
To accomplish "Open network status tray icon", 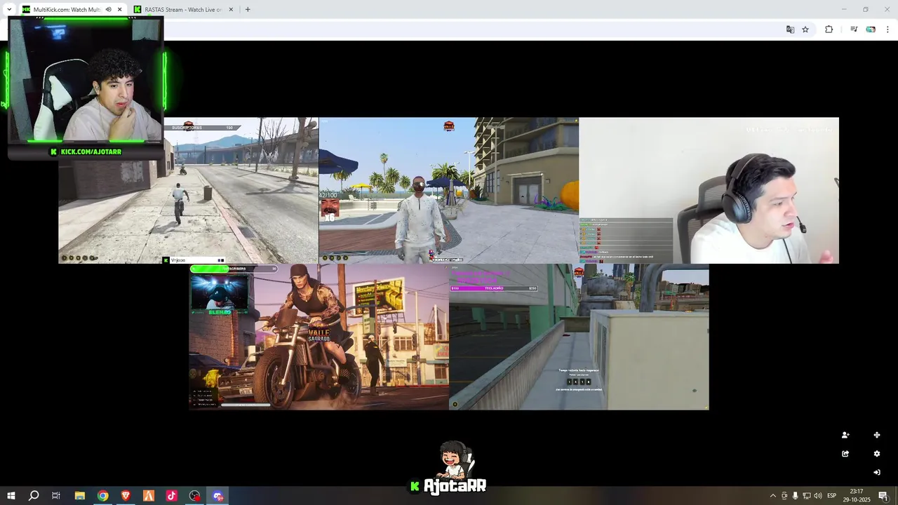I will click(807, 496).
